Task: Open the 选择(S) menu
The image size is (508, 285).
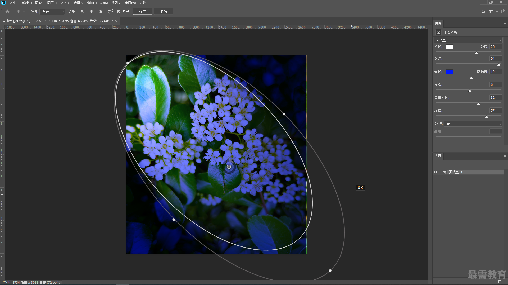Action: pos(78,3)
